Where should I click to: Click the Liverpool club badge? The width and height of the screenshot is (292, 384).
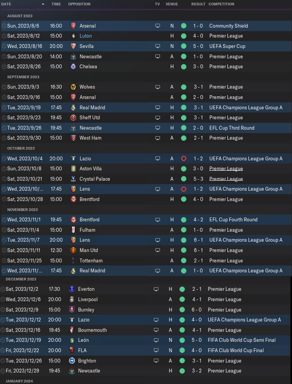[x=72, y=299]
